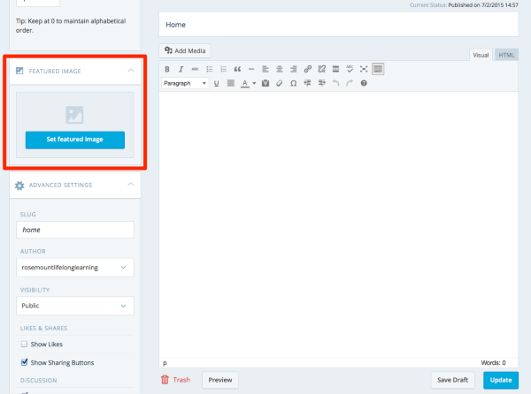Click the featured image placeholder thumbnail
The image size is (531, 394).
74,115
